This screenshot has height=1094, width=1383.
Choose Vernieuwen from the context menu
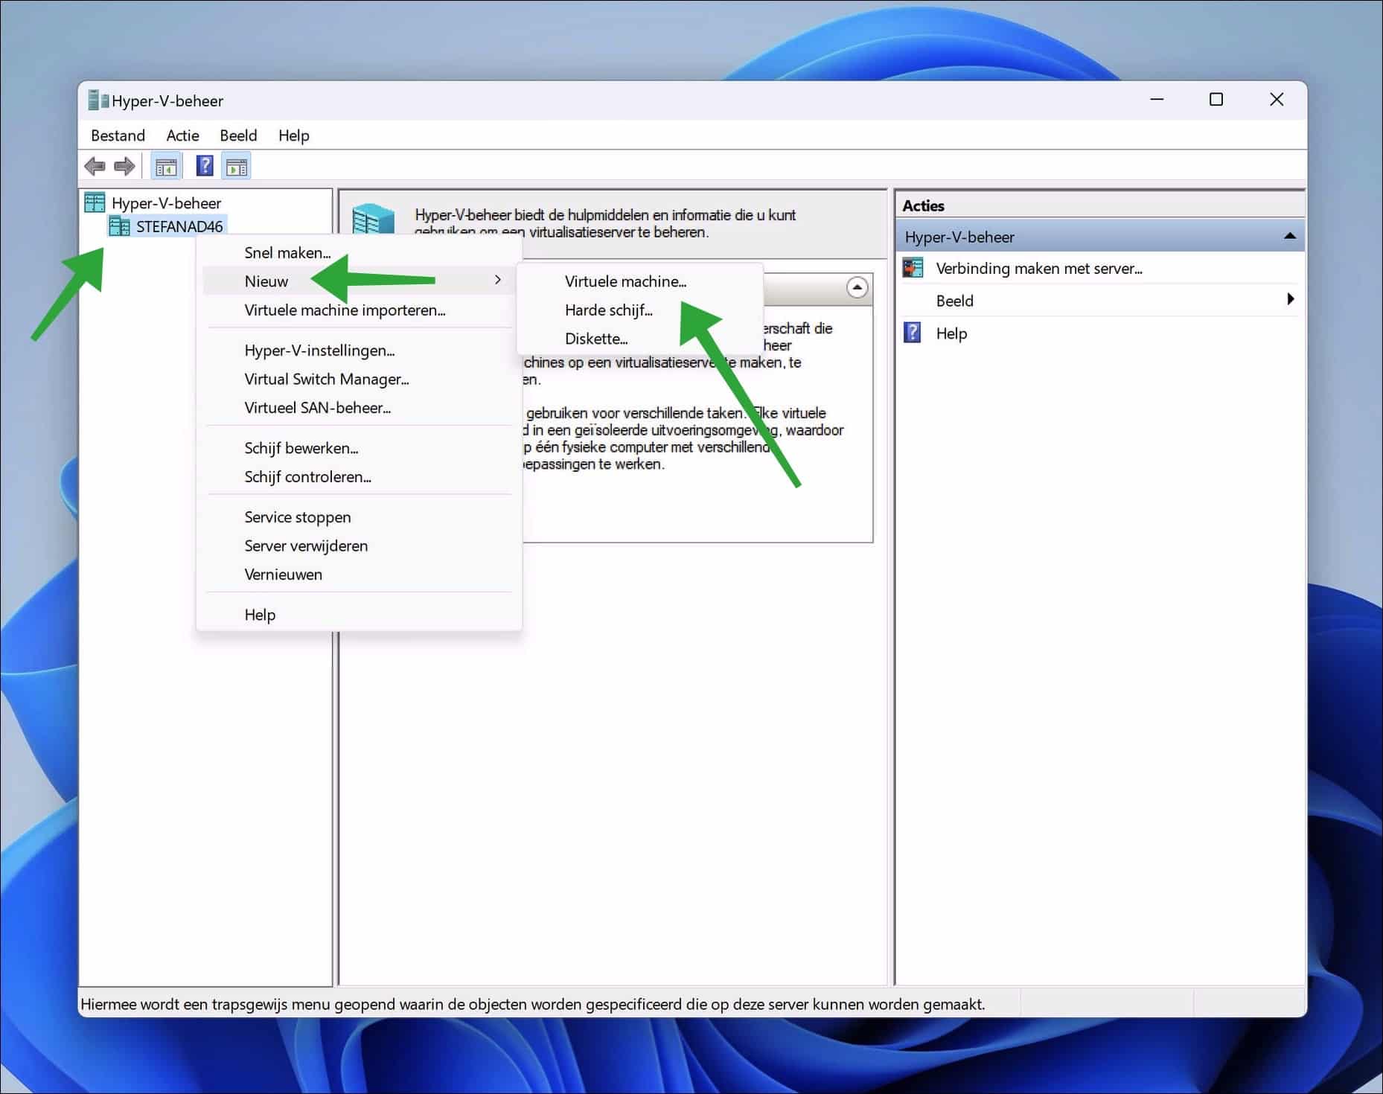283,574
